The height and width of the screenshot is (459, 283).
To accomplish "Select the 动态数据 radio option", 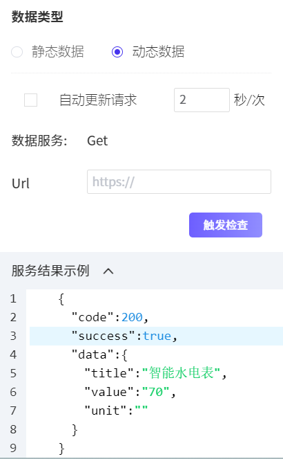I will click(x=117, y=52).
